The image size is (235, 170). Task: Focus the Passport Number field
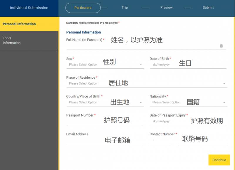[104, 121]
